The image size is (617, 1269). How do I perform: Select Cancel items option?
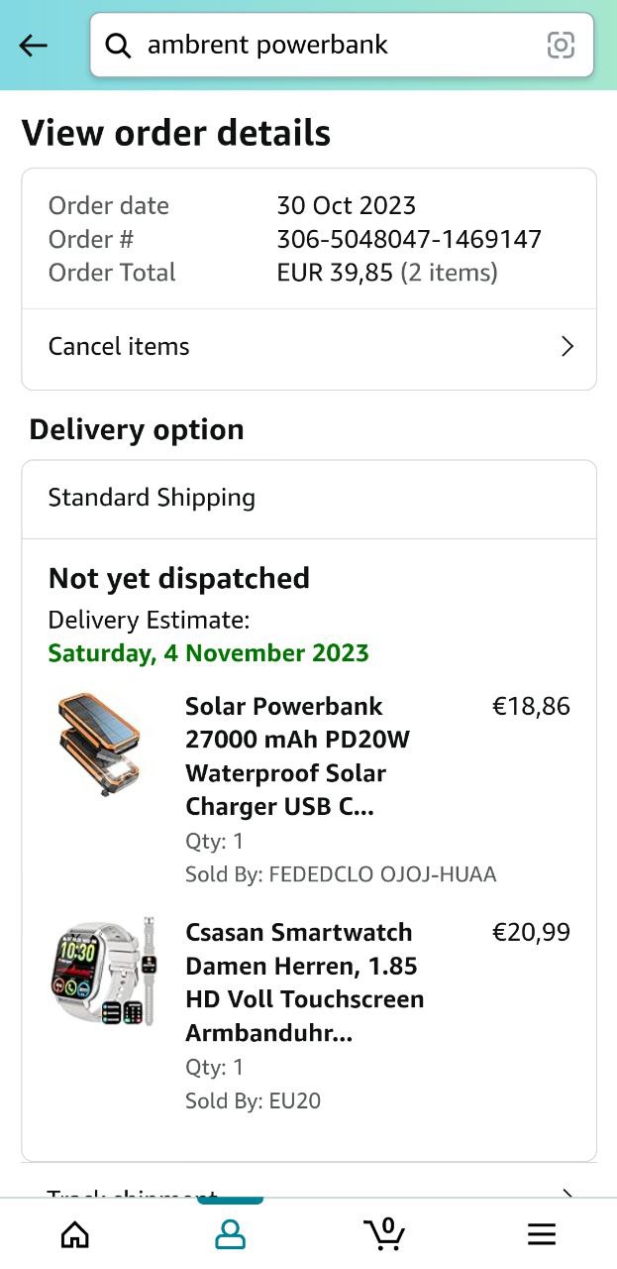[119, 346]
